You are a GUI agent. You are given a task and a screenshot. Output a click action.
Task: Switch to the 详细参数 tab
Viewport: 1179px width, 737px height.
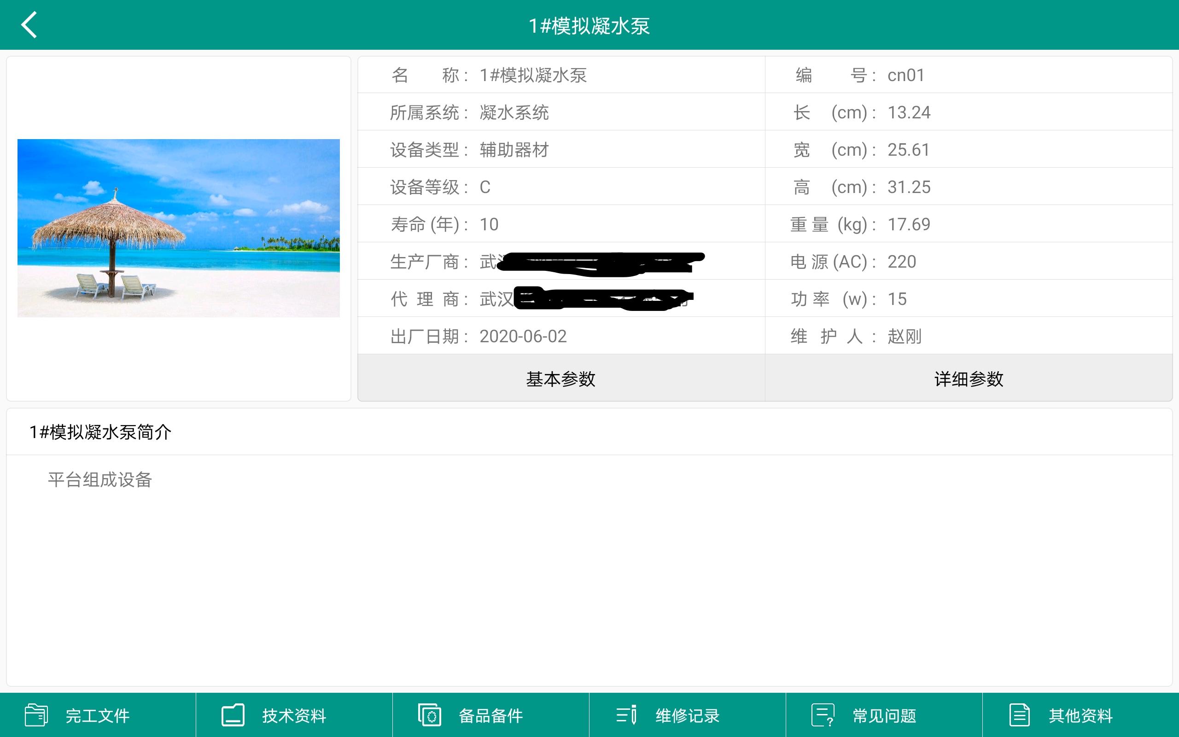pyautogui.click(x=969, y=378)
